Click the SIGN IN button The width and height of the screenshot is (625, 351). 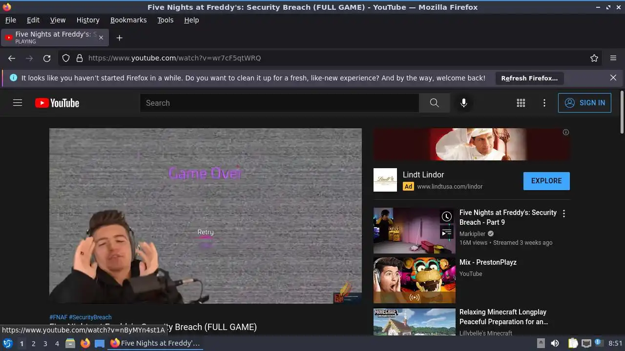584,103
